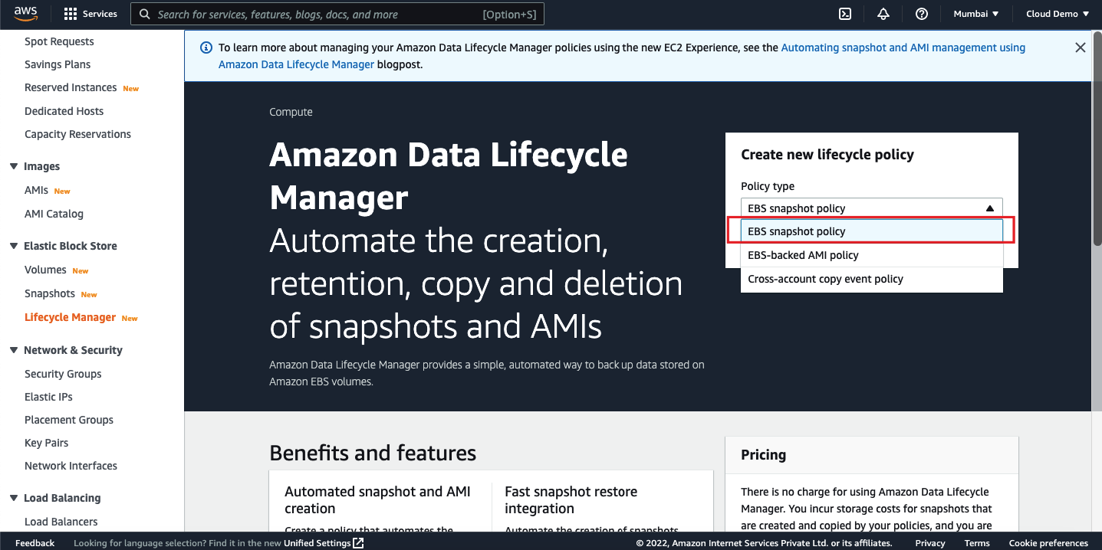1102x550 pixels.
Task: Click the Unified Settings external link icon
Action: point(358,543)
